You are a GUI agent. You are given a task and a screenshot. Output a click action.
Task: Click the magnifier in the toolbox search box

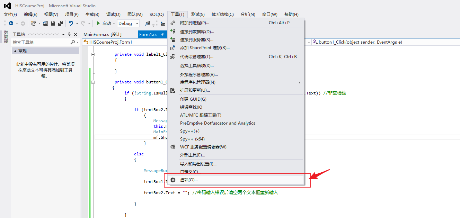(x=72, y=42)
